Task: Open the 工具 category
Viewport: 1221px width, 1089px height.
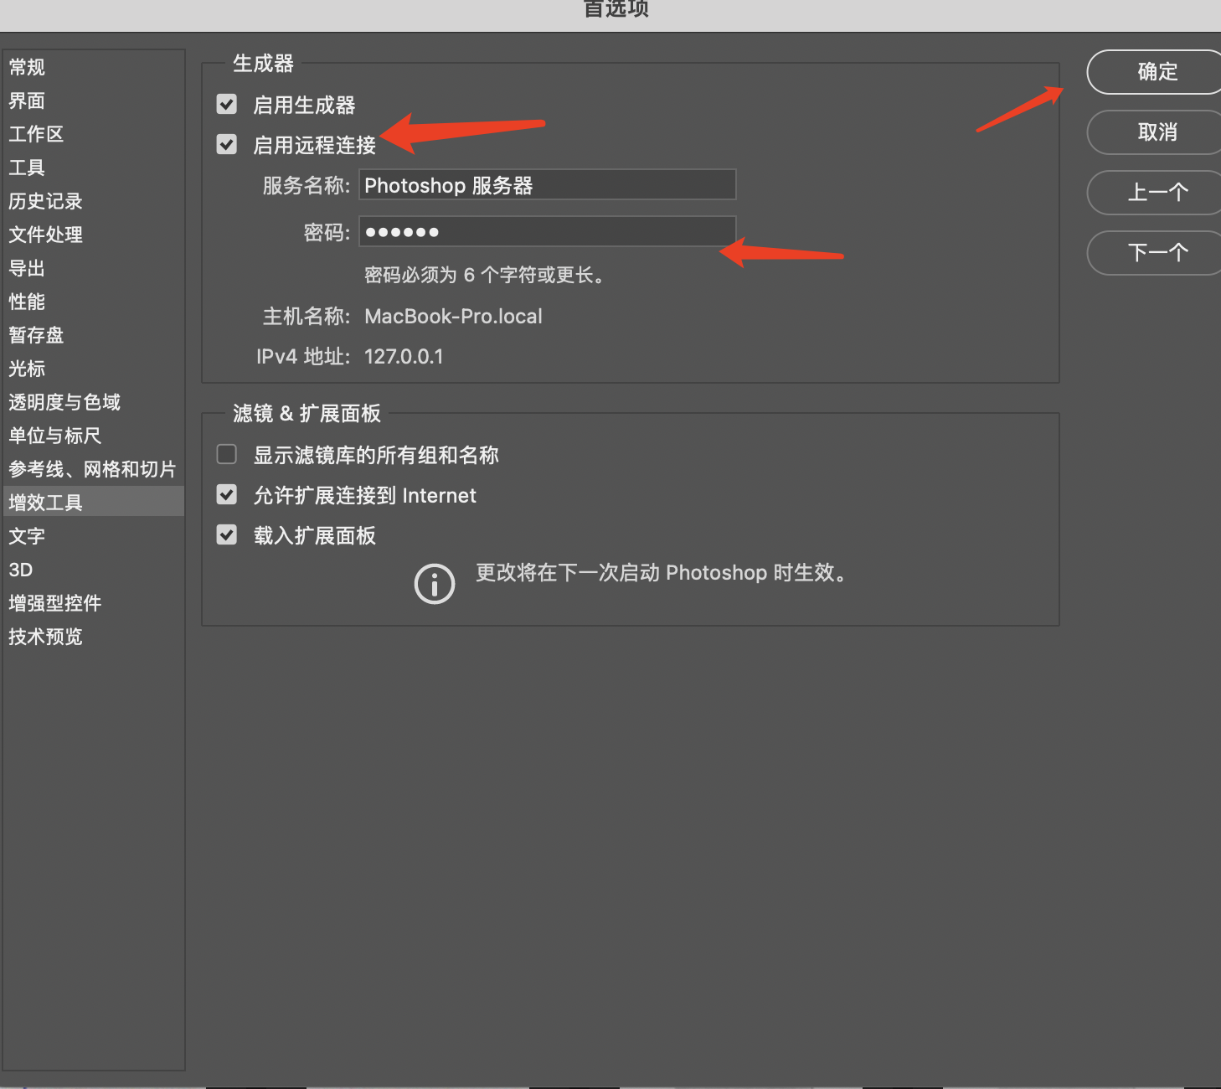Action: pyautogui.click(x=94, y=168)
